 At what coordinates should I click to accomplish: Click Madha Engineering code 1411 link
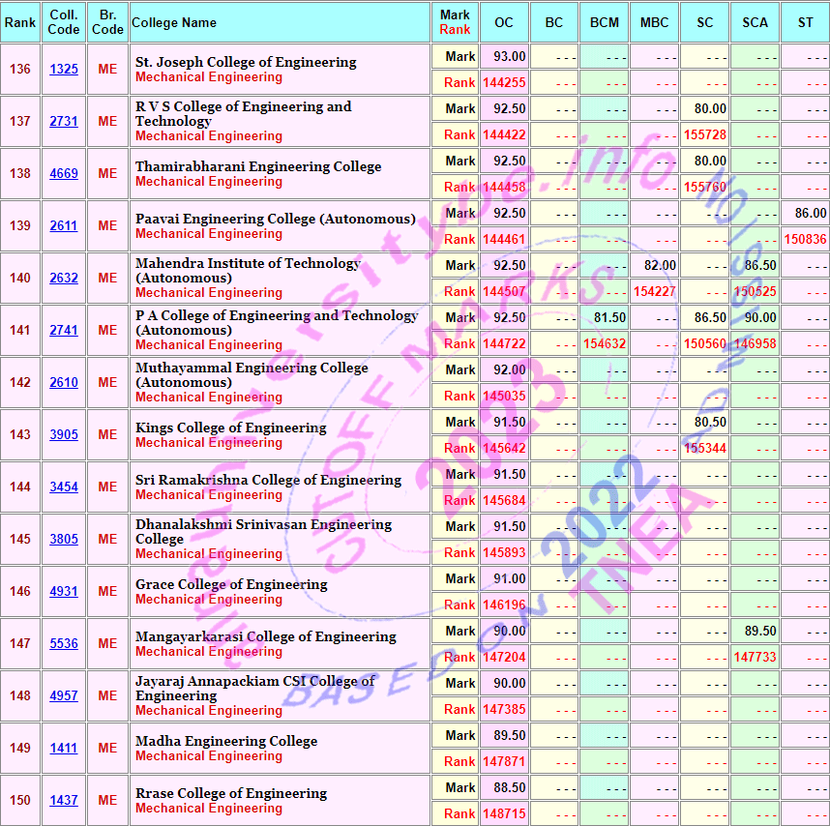(64, 749)
